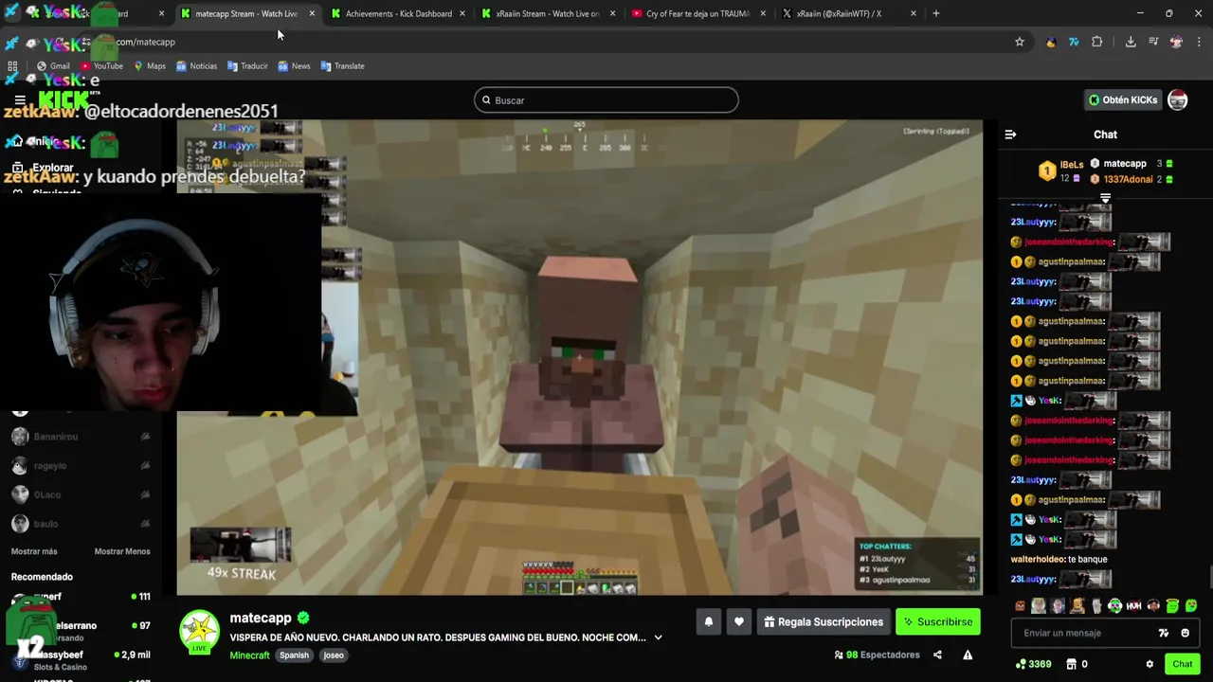Send message with green Chat button
1213x682 pixels.
[x=1182, y=664]
